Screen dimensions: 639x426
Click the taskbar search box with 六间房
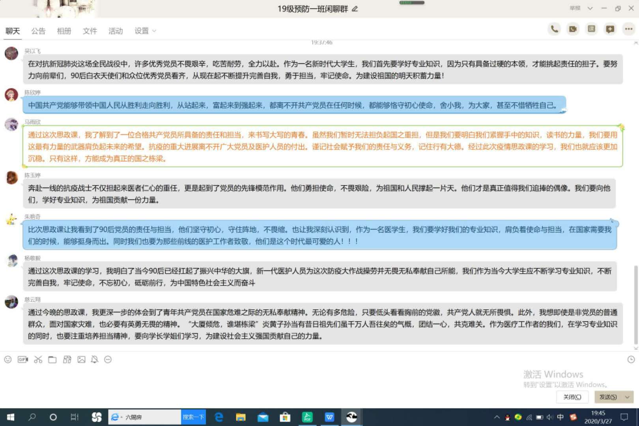pyautogui.click(x=145, y=417)
